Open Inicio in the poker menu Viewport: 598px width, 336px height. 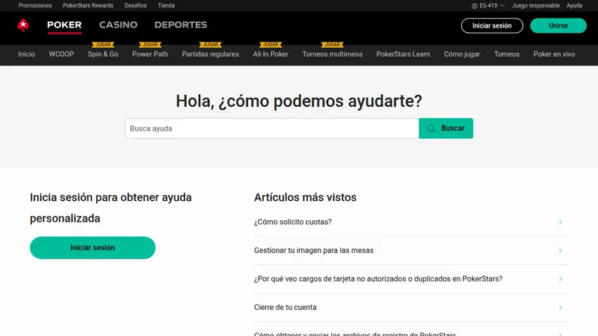click(26, 54)
